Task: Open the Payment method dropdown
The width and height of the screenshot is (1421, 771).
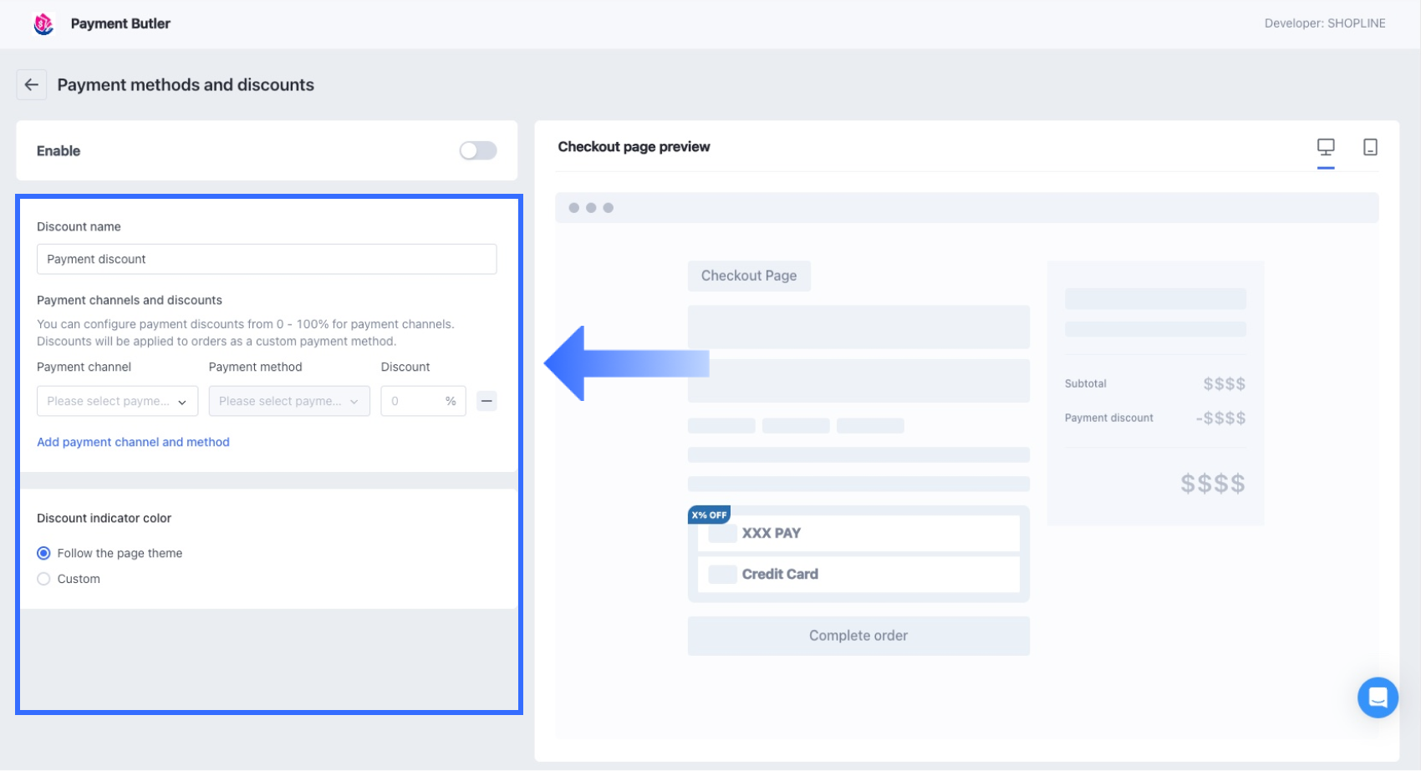Action: [289, 401]
